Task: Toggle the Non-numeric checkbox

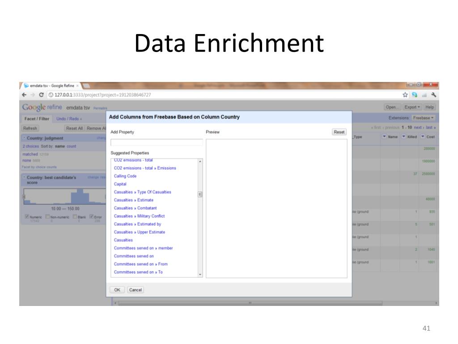Action: [x=47, y=216]
